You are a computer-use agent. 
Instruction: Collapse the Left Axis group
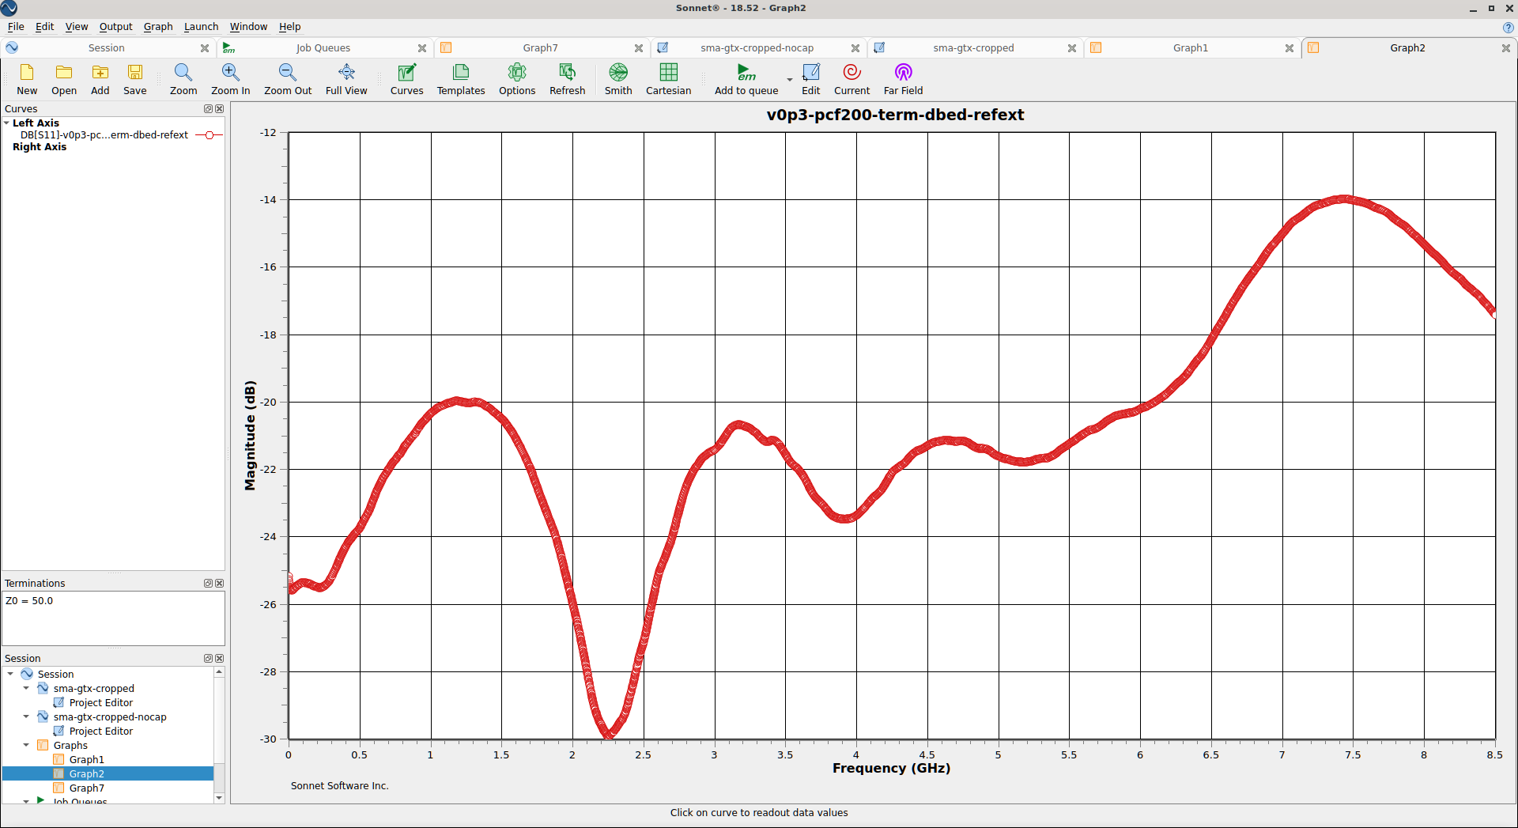6,123
